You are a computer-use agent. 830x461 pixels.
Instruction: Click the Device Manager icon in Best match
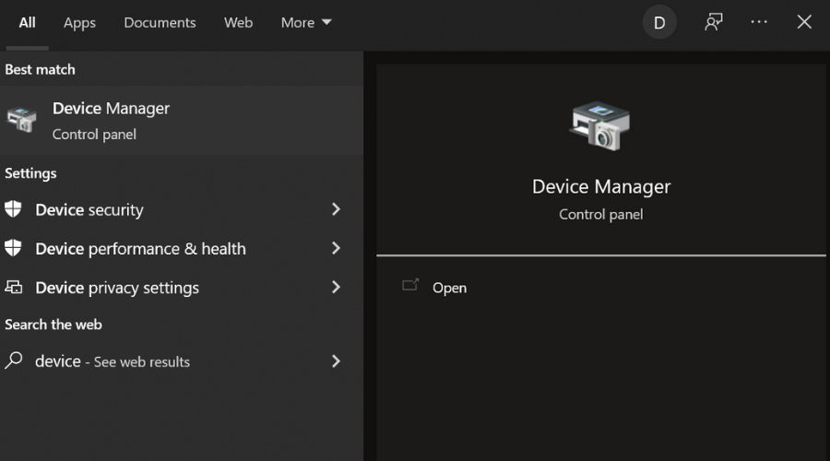click(22, 121)
